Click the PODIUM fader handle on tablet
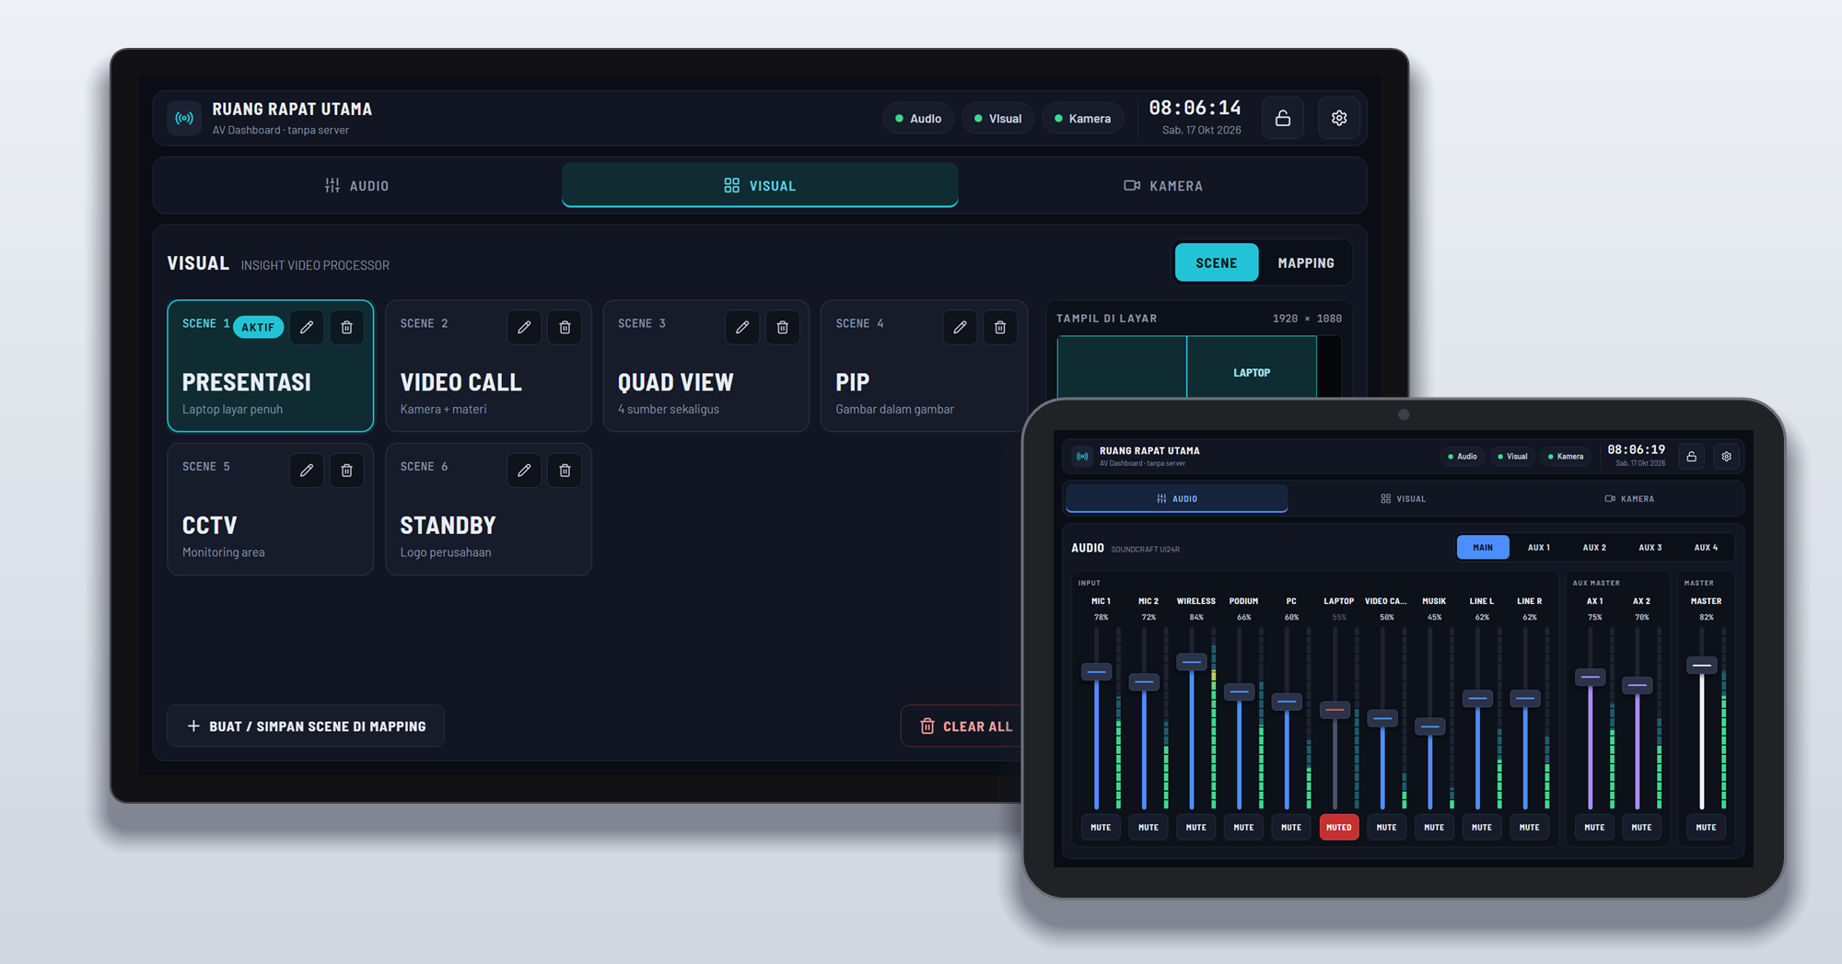 pyautogui.click(x=1240, y=691)
